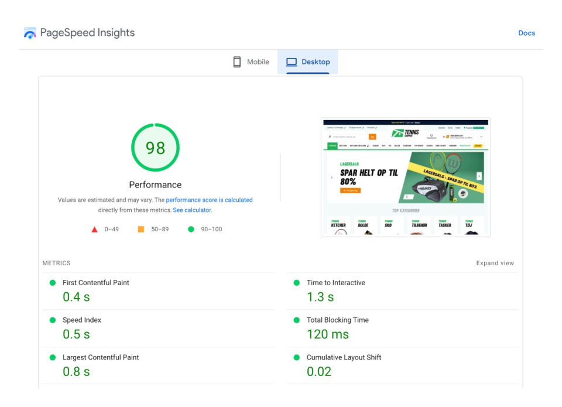
Task: Click the green dot beside Speed Index
Action: coord(54,320)
